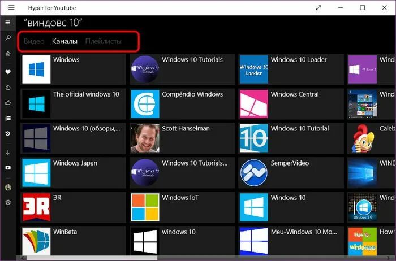The image size is (396, 261).
Task: Open SemperVideo channel logo
Action: point(254,173)
